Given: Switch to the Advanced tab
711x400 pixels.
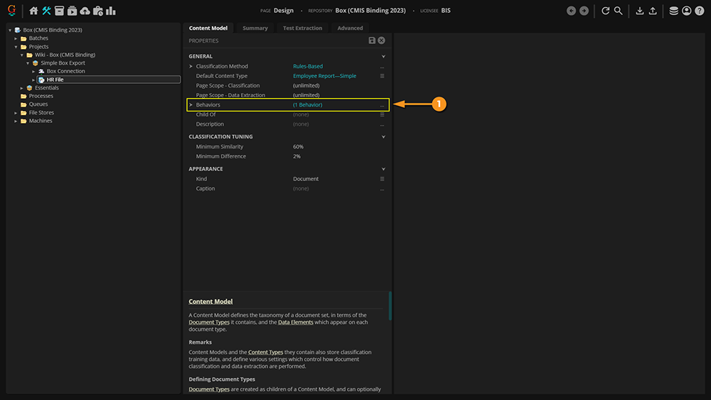Looking at the screenshot, I should (350, 28).
